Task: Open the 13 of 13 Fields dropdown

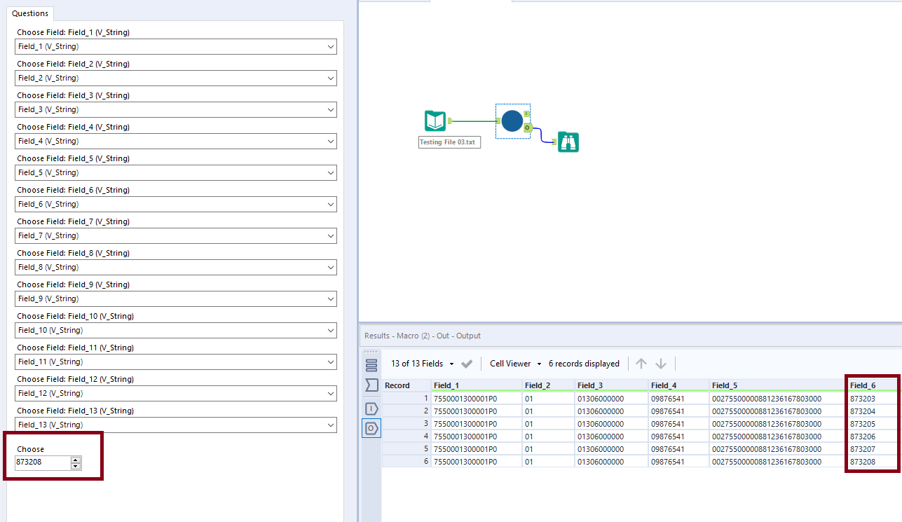Action: (x=422, y=364)
